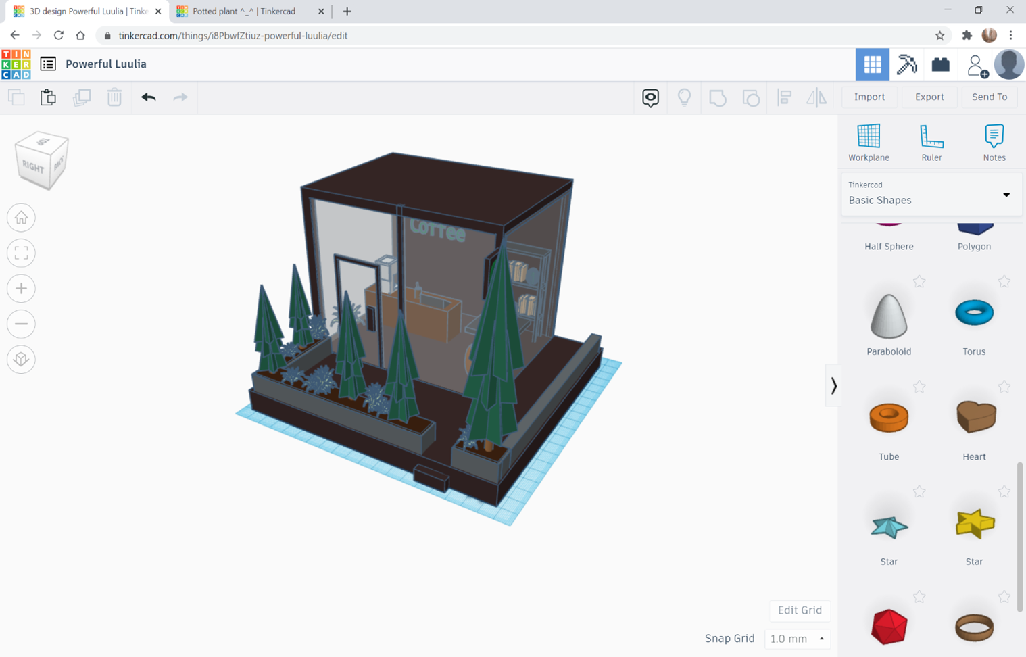Pick the Paraboloid shape
Image resolution: width=1026 pixels, height=657 pixels.
coord(889,316)
